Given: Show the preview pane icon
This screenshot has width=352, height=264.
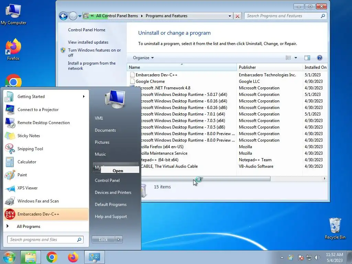Looking at the screenshot, I should point(307,58).
